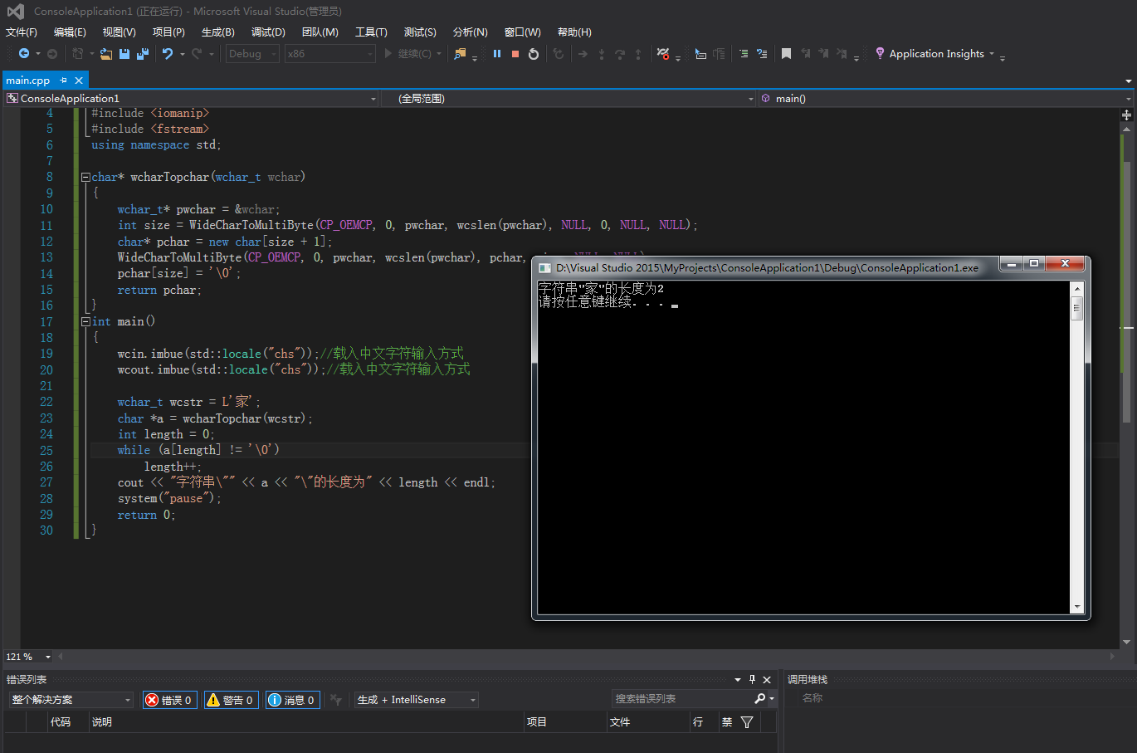Screen dimensions: 1137x753
Task: Click the filter funnel icon in error list
Action: tap(747, 722)
